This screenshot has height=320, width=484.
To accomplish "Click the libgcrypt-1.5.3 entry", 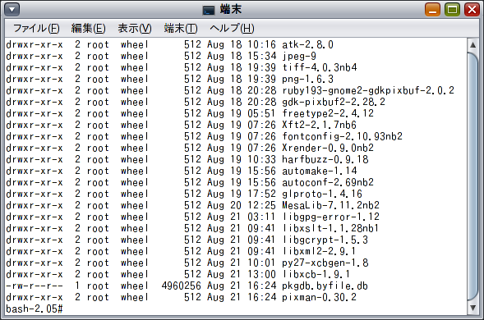I will tap(325, 240).
